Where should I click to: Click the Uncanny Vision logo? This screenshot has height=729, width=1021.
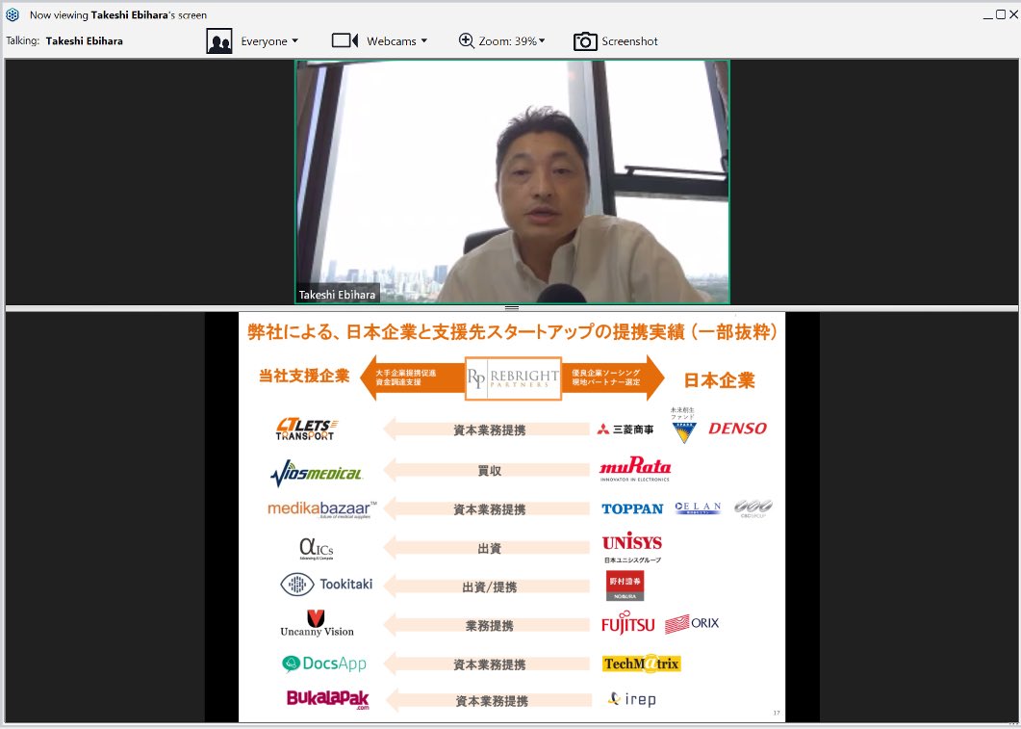tap(317, 623)
